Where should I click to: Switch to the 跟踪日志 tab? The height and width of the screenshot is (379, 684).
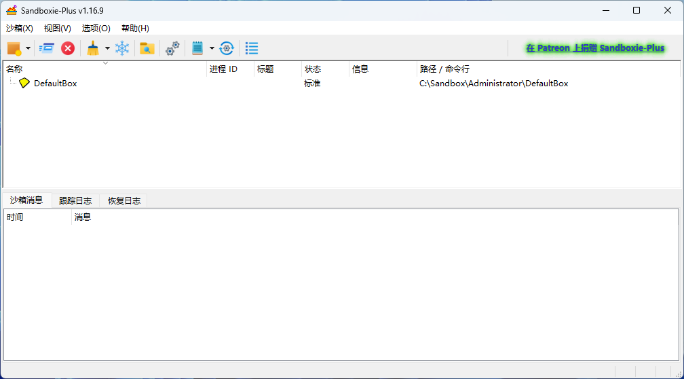(x=75, y=201)
